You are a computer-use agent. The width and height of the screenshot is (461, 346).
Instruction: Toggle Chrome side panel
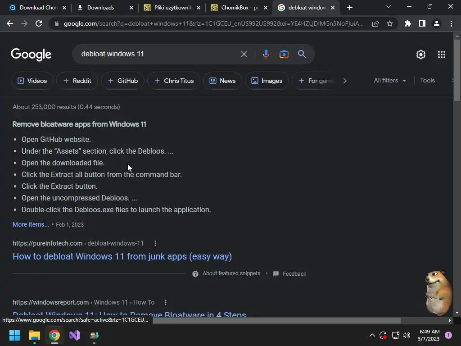(x=422, y=23)
